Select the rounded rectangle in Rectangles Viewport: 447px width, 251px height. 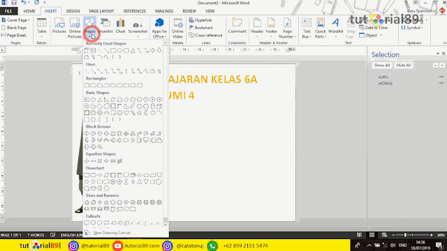coord(93,85)
